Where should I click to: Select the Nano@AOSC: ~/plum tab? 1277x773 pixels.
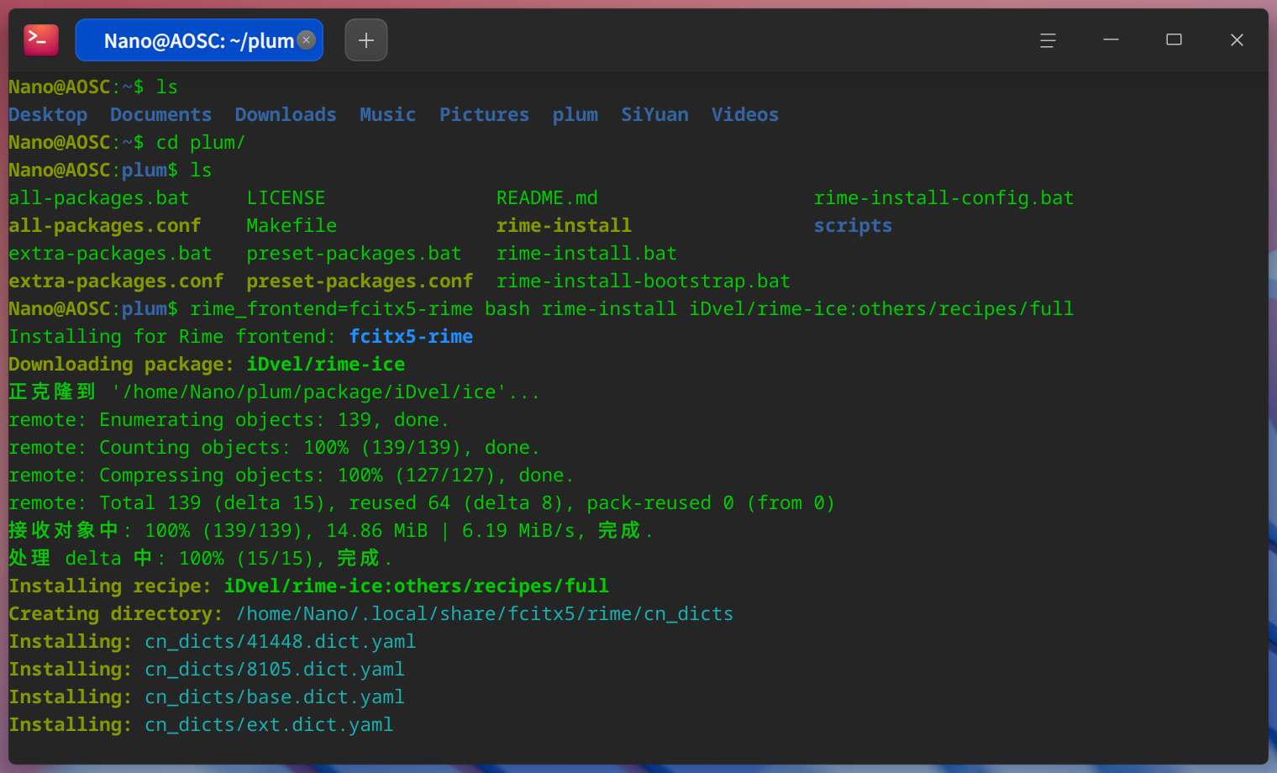point(199,39)
